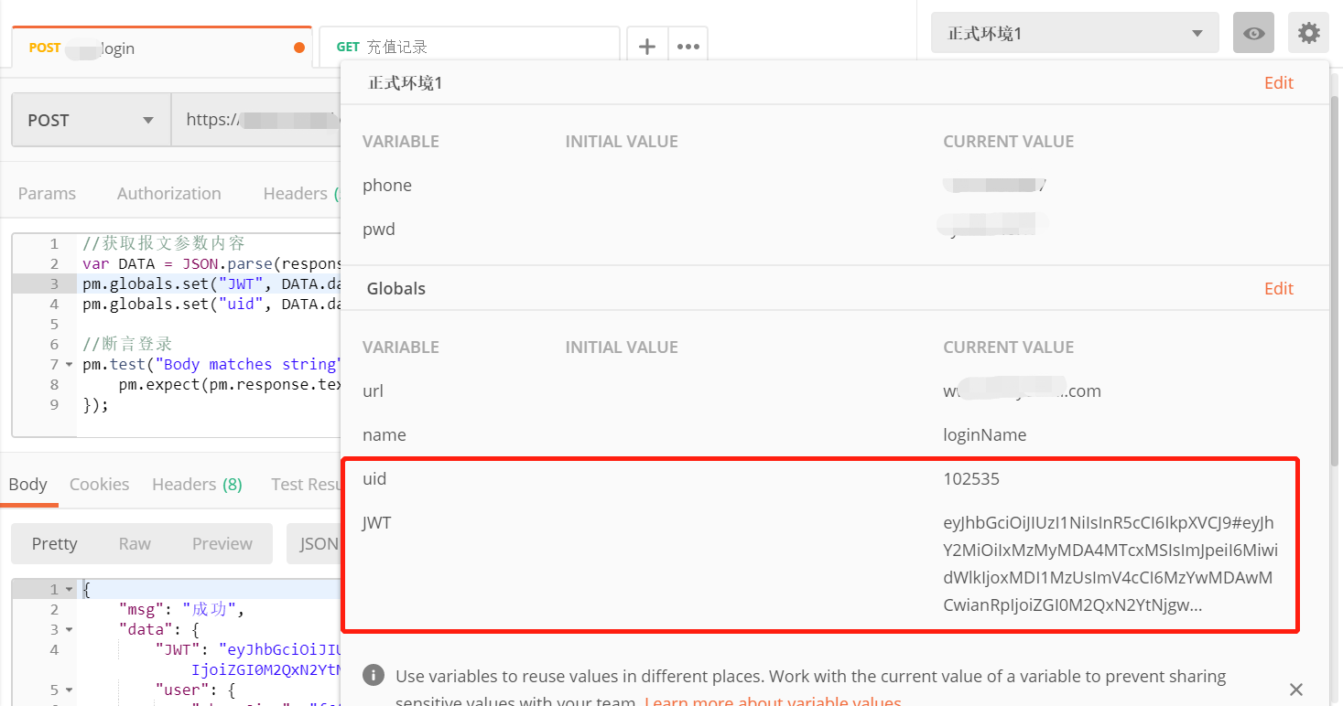Open the POST method dropdown
Screen dimensions: 1343x706
pos(91,120)
